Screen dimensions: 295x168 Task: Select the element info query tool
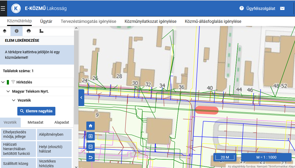click(17, 31)
